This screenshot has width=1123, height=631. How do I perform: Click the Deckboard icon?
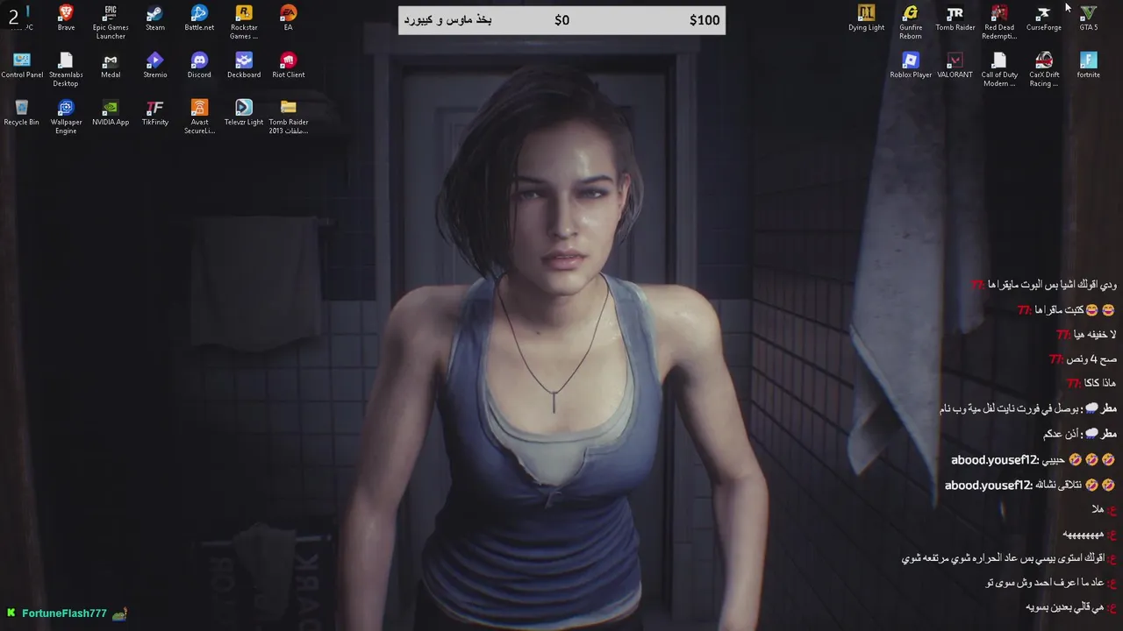[x=244, y=65]
